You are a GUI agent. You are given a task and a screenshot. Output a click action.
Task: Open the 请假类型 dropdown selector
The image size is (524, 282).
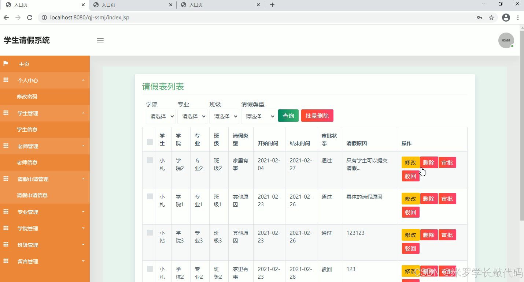point(259,116)
